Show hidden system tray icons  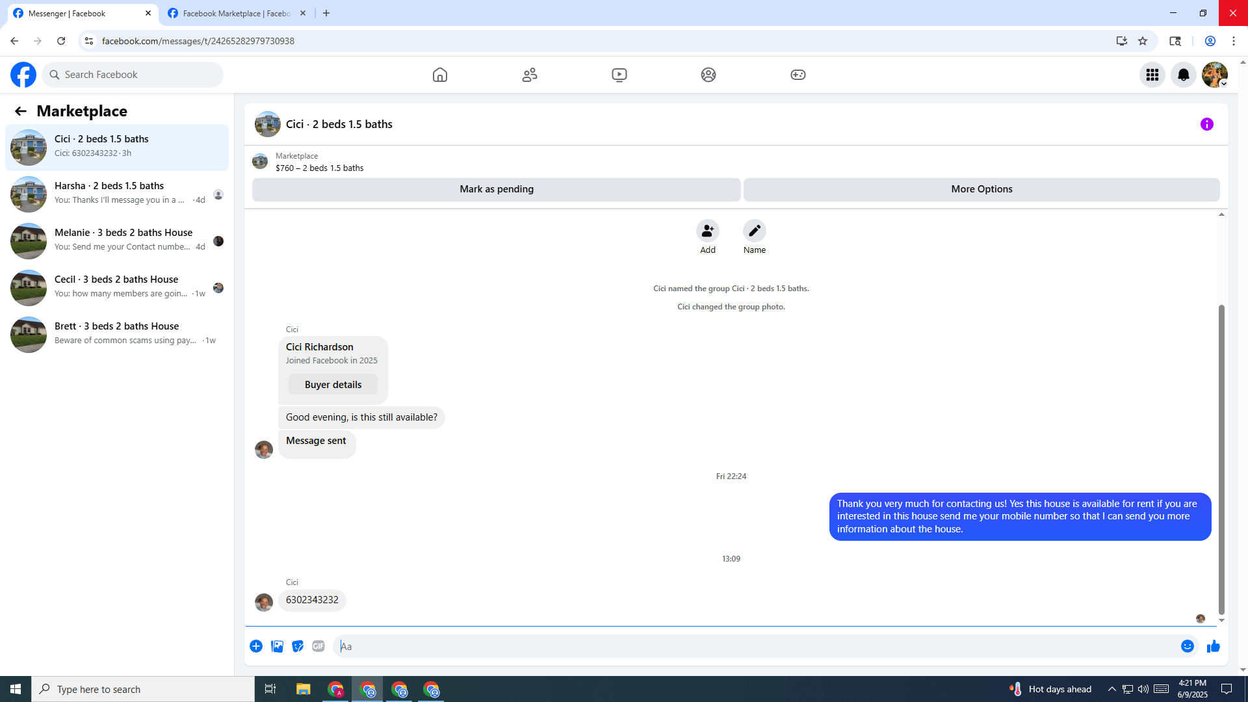click(1111, 689)
